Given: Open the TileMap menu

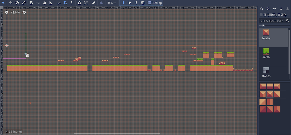Looking at the screenshot, I should coord(155,3).
